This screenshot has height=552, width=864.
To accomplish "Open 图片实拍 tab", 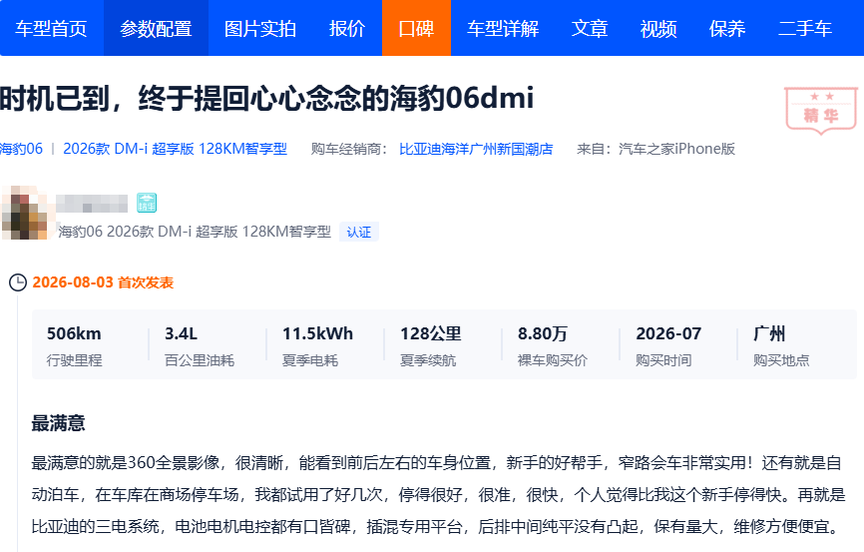I will 260,28.
